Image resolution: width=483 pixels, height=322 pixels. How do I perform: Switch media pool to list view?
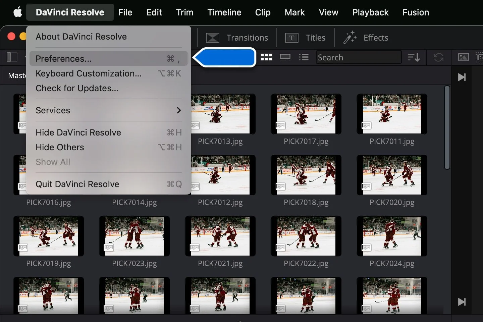pos(304,57)
